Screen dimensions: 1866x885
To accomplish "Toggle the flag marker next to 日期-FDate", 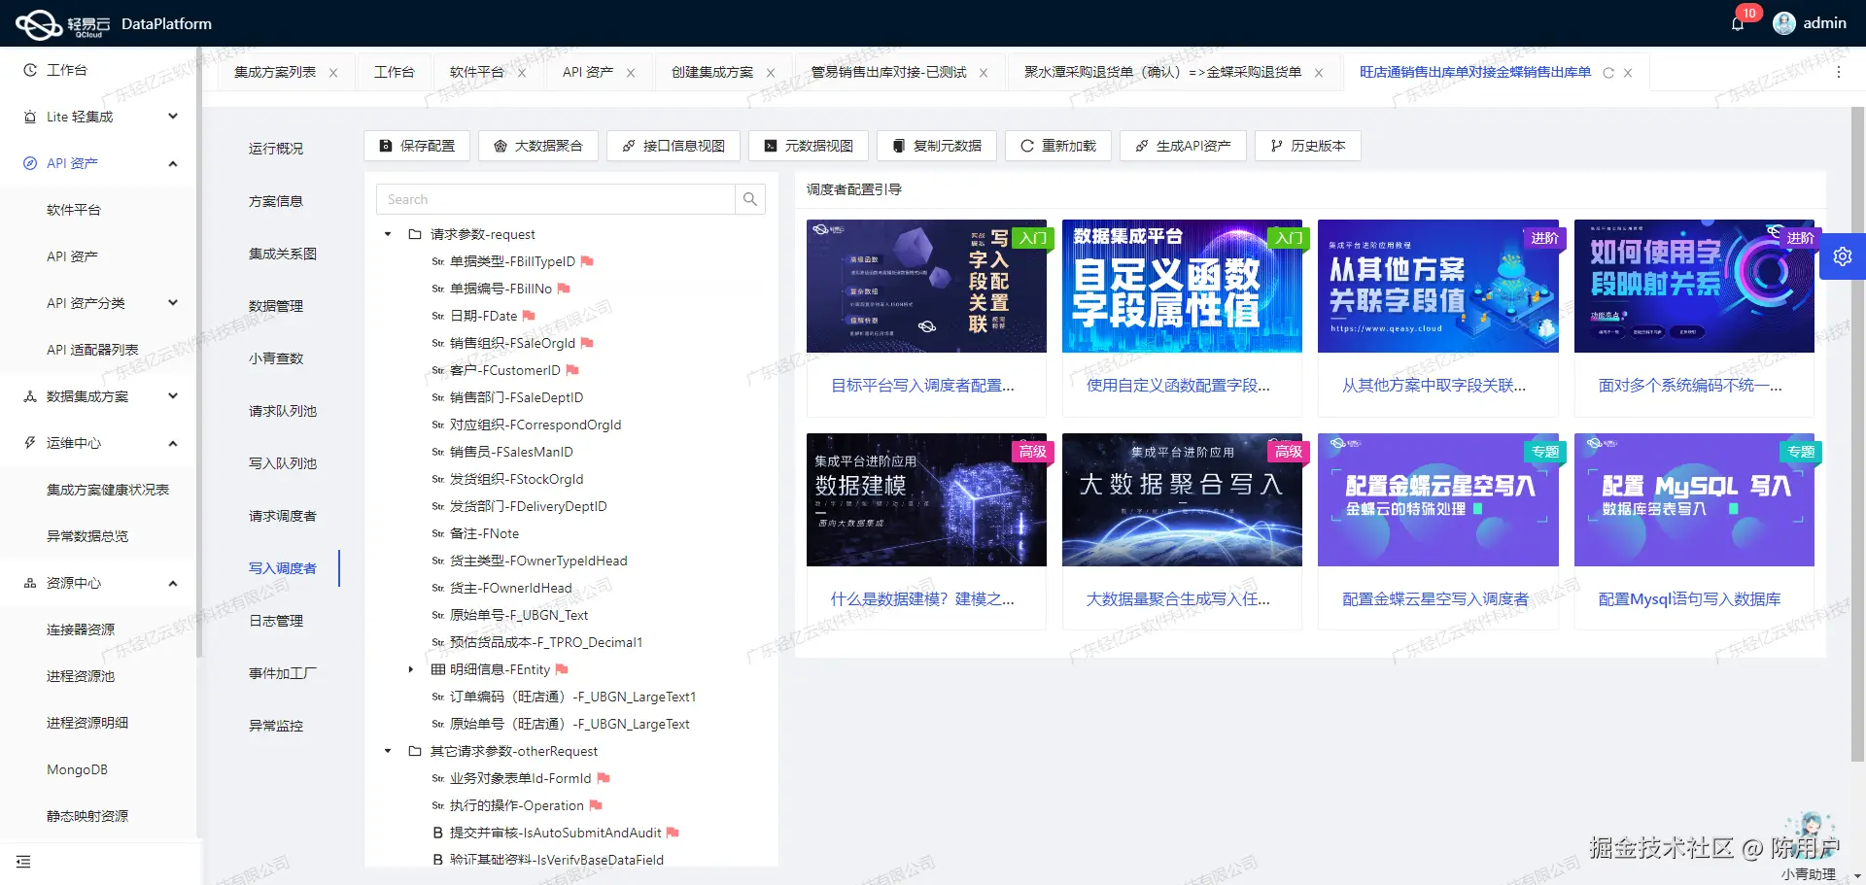I will click(529, 316).
